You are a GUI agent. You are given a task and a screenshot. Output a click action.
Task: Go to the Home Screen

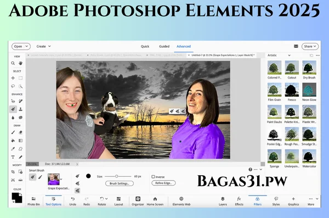(155, 201)
